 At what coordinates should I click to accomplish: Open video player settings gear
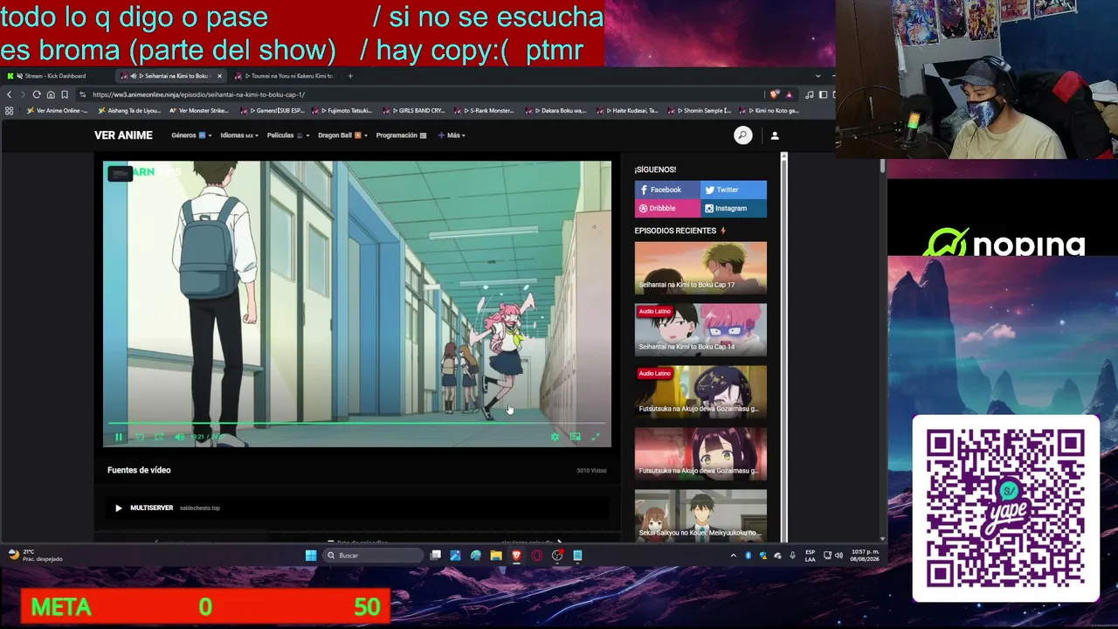(x=555, y=437)
